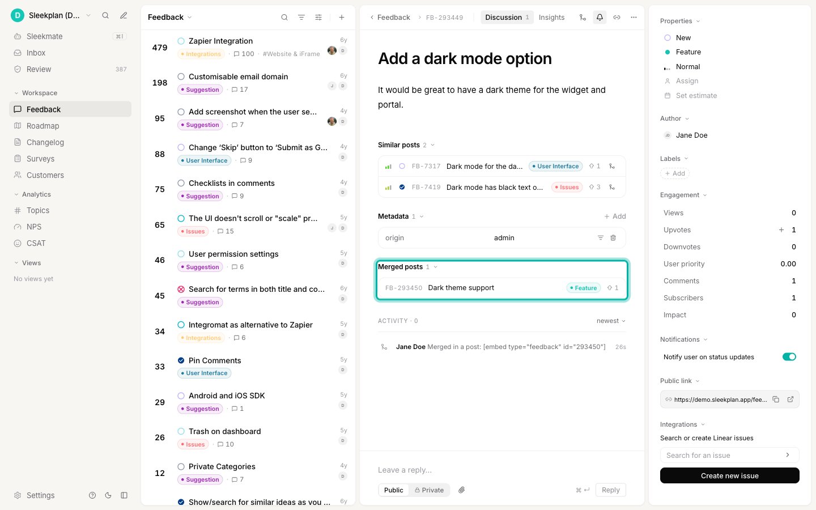Toggle status circle of Trash on dashboard
Screen dimensions: 816x510
pos(181,431)
